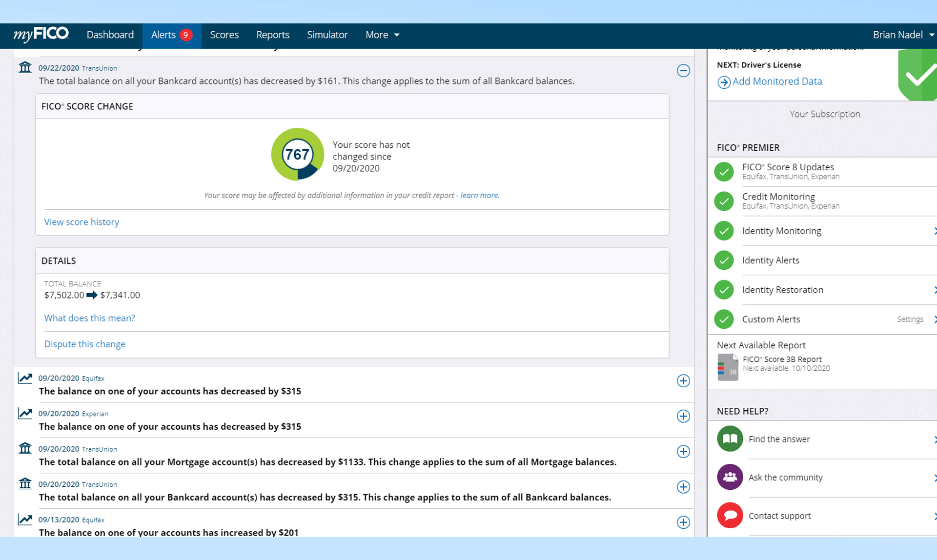The image size is (937, 560).
Task: Click FICO Score 8 Updates check icon
Action: [724, 172]
